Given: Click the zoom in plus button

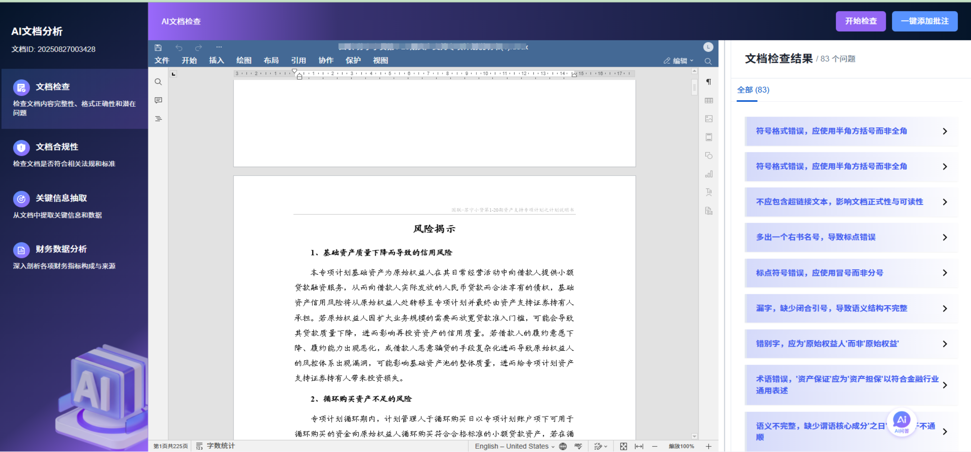Looking at the screenshot, I should [709, 446].
